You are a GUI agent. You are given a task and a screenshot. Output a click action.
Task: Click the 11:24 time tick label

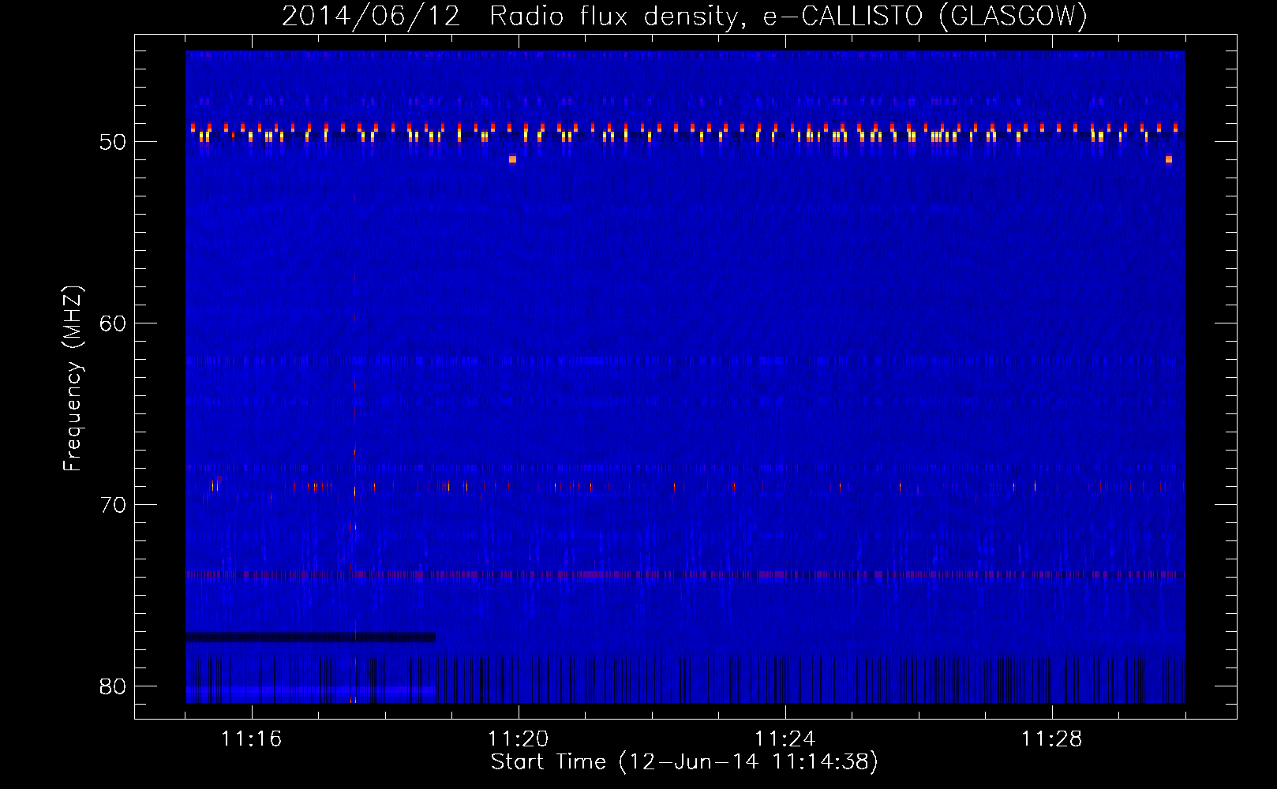pyautogui.click(x=785, y=739)
